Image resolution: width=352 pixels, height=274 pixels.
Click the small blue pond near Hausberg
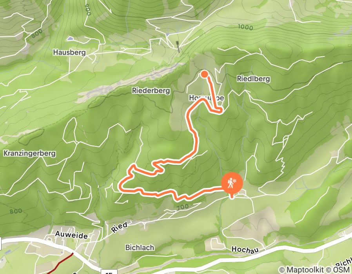pos(70,39)
